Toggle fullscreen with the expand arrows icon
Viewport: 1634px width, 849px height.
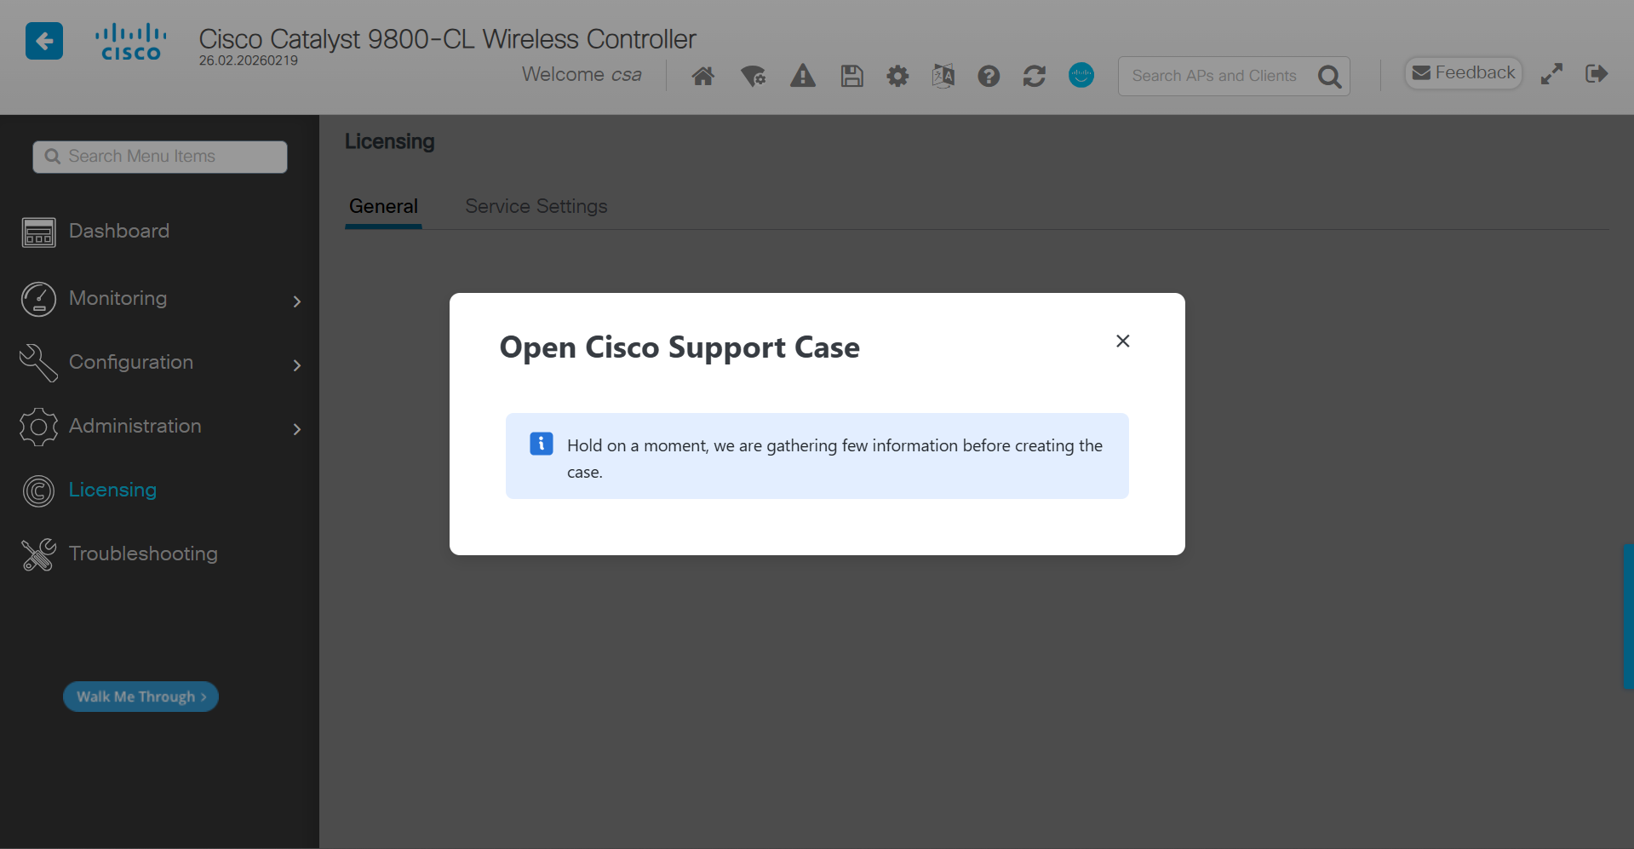click(x=1551, y=74)
